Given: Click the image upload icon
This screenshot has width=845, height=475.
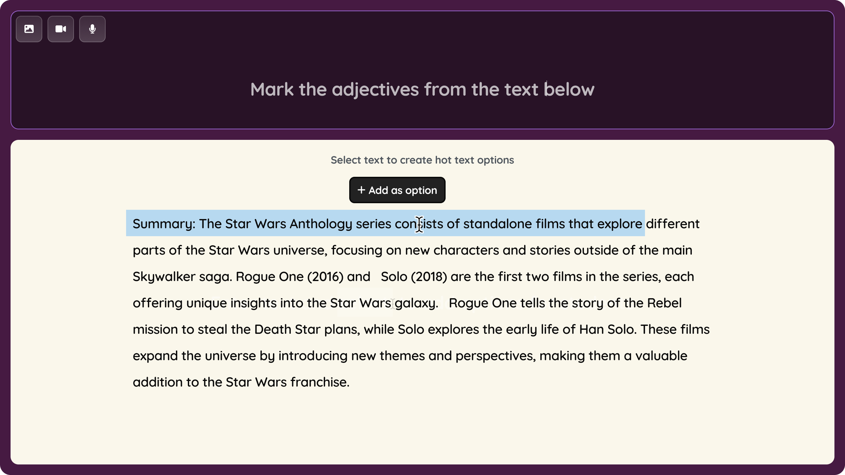Looking at the screenshot, I should pos(29,29).
